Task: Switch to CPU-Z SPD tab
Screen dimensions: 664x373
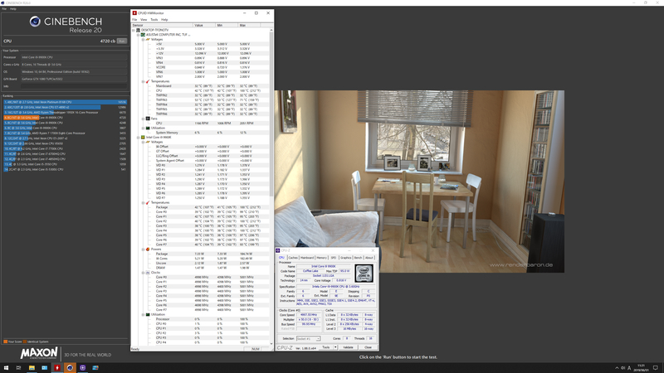Action: (334, 258)
